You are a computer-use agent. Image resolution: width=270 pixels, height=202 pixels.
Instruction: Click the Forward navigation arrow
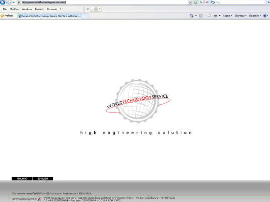click(x=9, y=2)
